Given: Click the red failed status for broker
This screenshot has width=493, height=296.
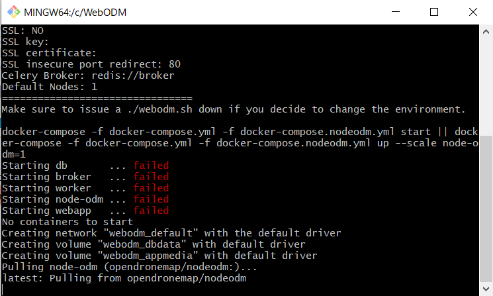Looking at the screenshot, I should (152, 176).
